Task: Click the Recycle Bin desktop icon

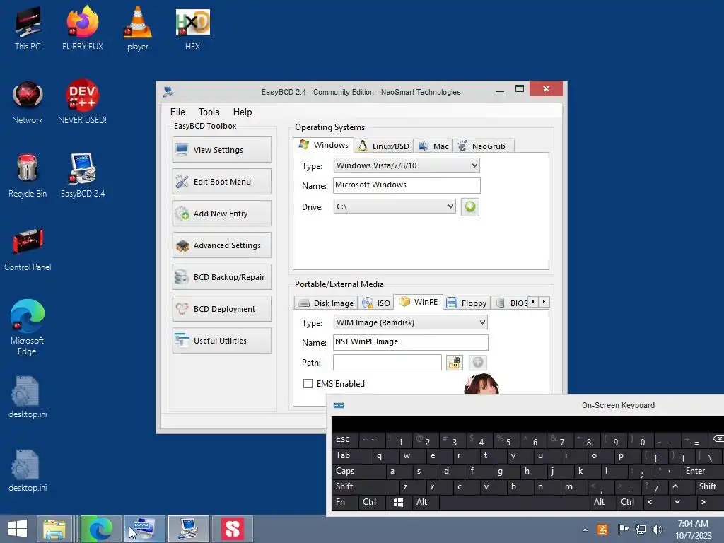Action: pyautogui.click(x=28, y=175)
